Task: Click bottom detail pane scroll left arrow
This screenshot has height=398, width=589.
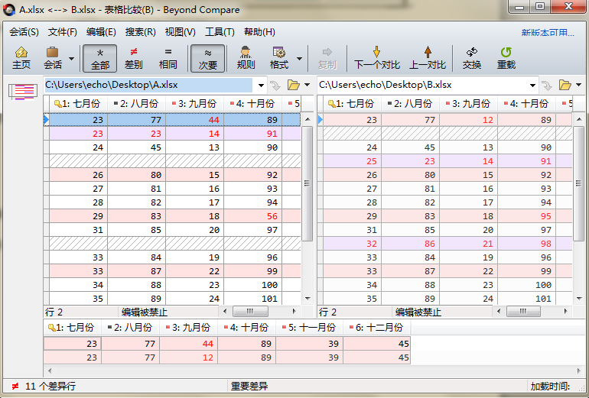Action: (49, 371)
